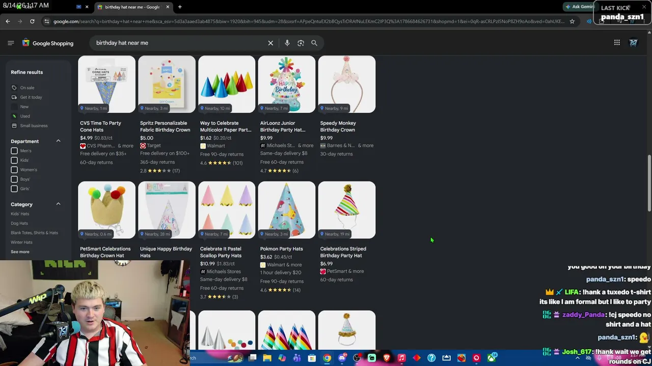Click the browser address bar URL

(309, 21)
